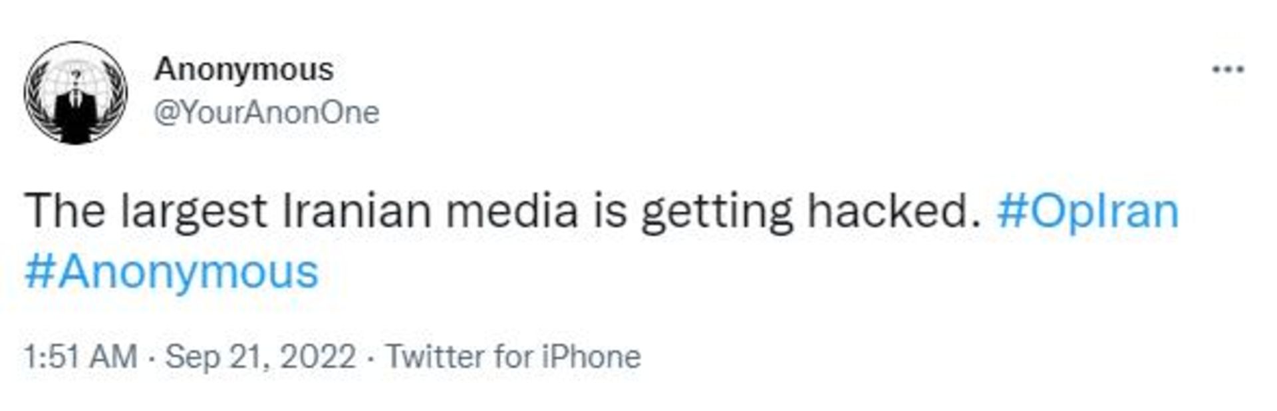Open the Twitter for iPhone source link
Image resolution: width=1277 pixels, height=411 pixels.
[x=513, y=356]
